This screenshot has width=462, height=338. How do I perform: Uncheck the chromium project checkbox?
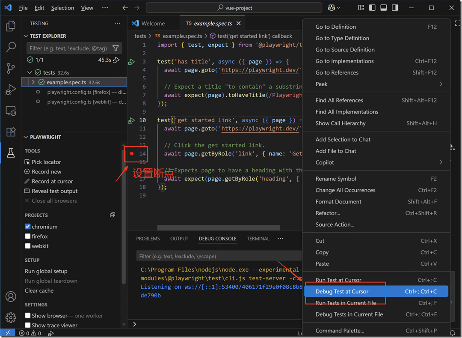point(28,227)
